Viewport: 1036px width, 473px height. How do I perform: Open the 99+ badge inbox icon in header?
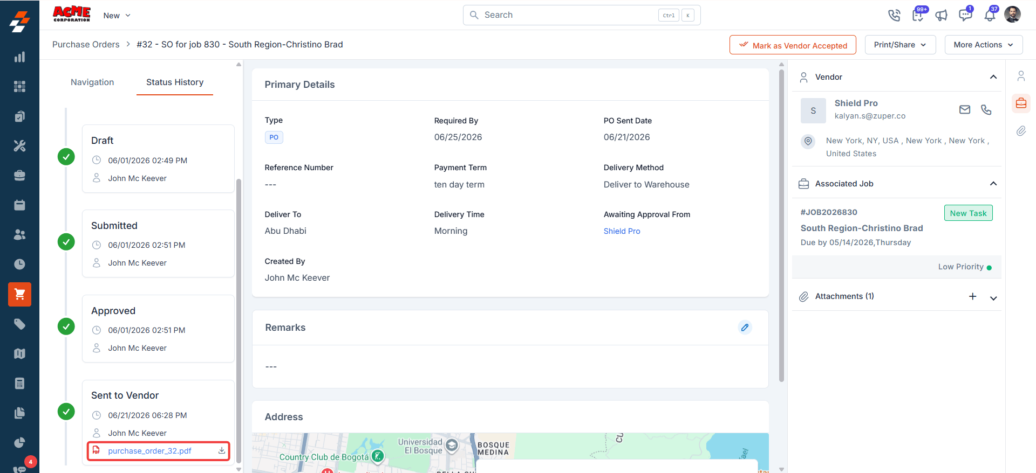(919, 15)
